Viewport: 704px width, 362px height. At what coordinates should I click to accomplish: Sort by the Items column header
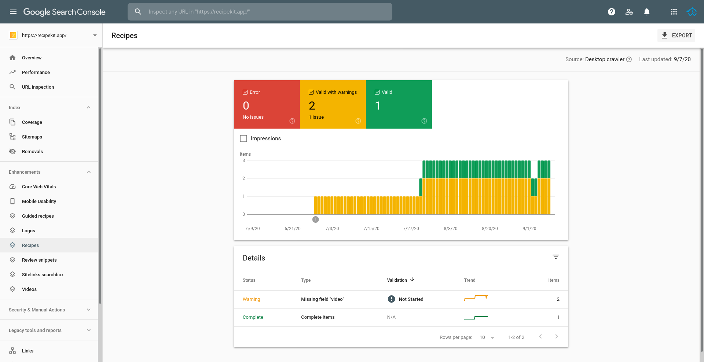point(554,280)
